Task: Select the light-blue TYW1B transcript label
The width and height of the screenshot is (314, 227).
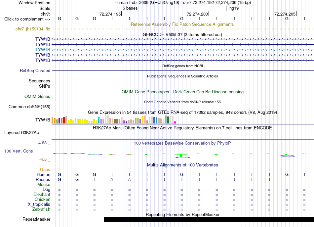Action: point(43,50)
